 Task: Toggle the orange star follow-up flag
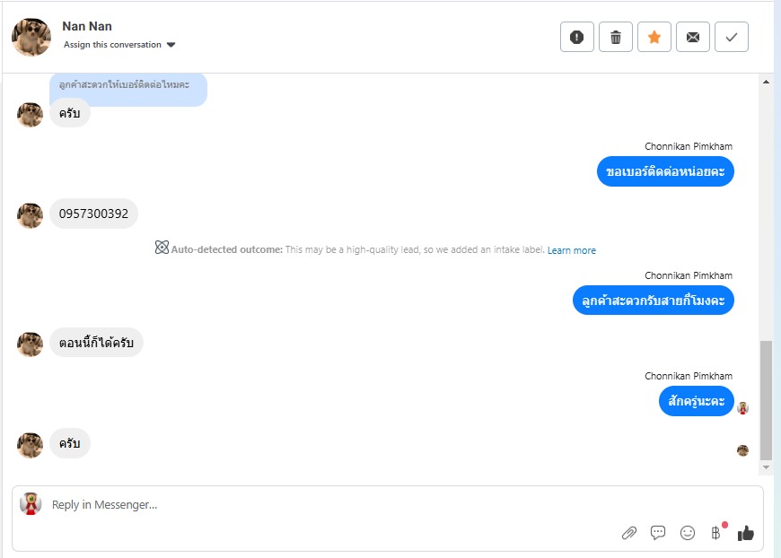(x=654, y=37)
